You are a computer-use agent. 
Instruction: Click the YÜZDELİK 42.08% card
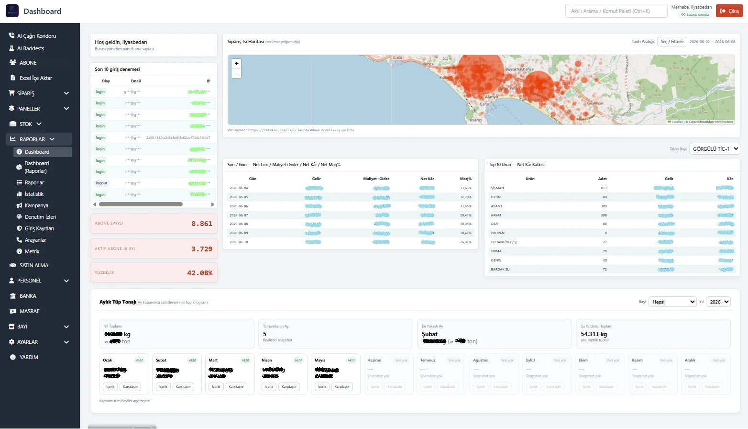pyautogui.click(x=154, y=272)
